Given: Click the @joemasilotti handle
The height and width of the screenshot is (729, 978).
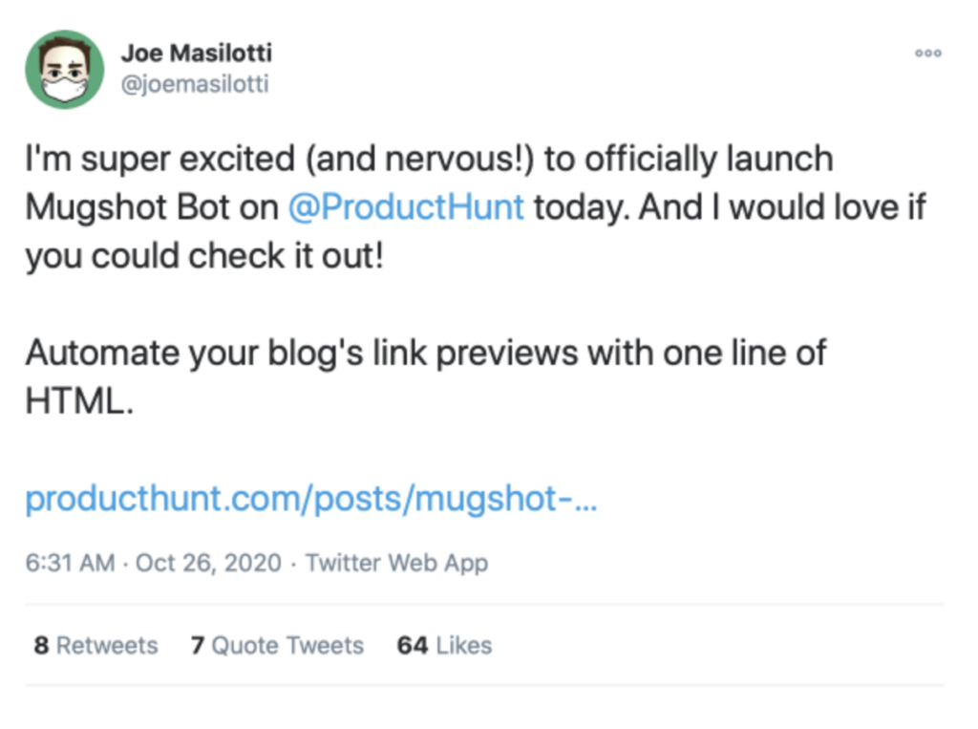Looking at the screenshot, I should click(x=194, y=84).
